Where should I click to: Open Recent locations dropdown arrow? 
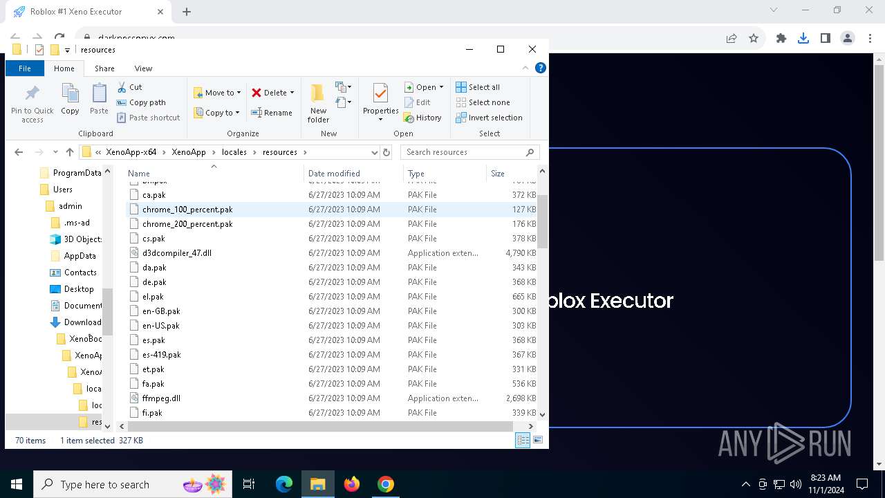coord(56,152)
